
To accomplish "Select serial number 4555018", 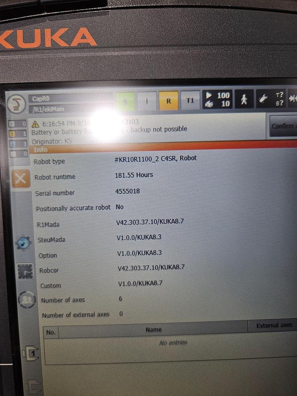I will 128,191.
